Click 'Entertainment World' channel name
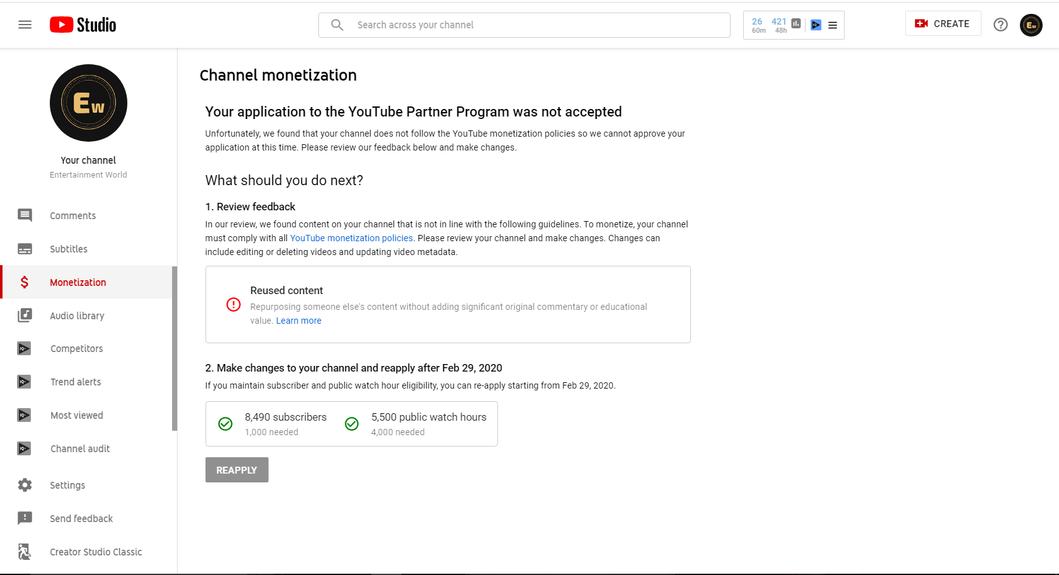Image resolution: width=1059 pixels, height=575 pixels. (88, 175)
